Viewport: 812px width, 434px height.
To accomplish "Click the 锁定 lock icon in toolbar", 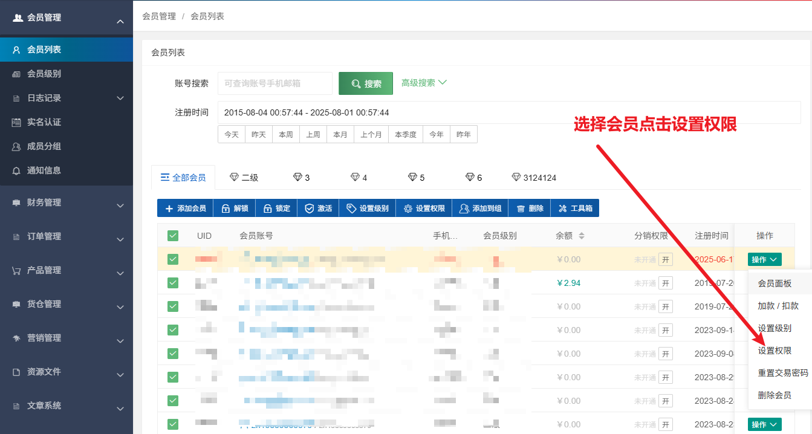I will coord(267,209).
